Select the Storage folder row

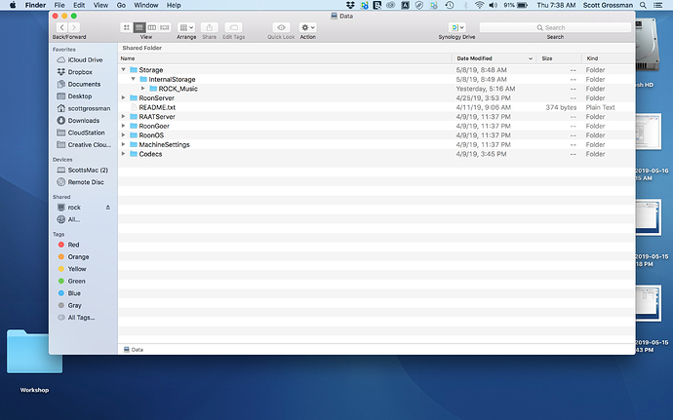376,70
